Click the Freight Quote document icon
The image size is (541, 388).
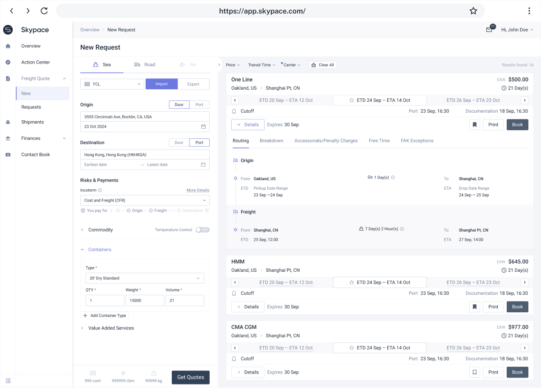pyautogui.click(x=8, y=78)
